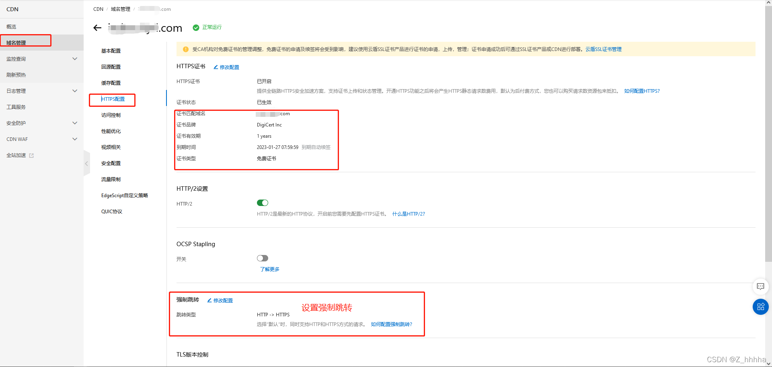This screenshot has height=367, width=772.
Task: Open 全站加速 via its external link icon
Action: coord(31,155)
